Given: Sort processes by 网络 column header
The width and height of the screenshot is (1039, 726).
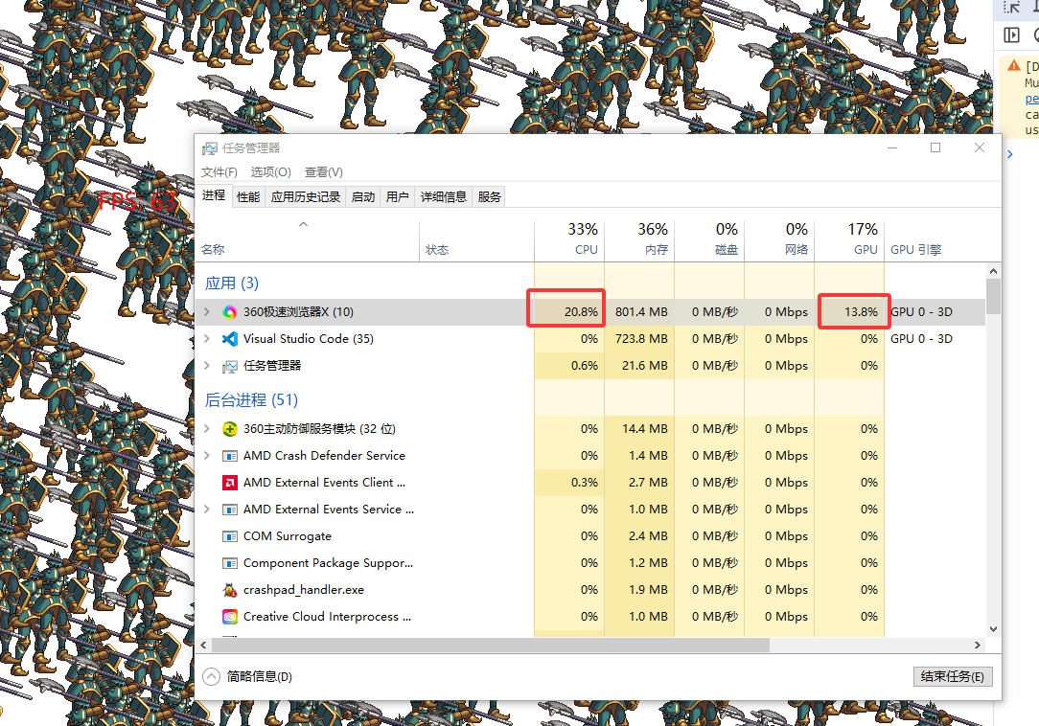Looking at the screenshot, I should click(780, 239).
